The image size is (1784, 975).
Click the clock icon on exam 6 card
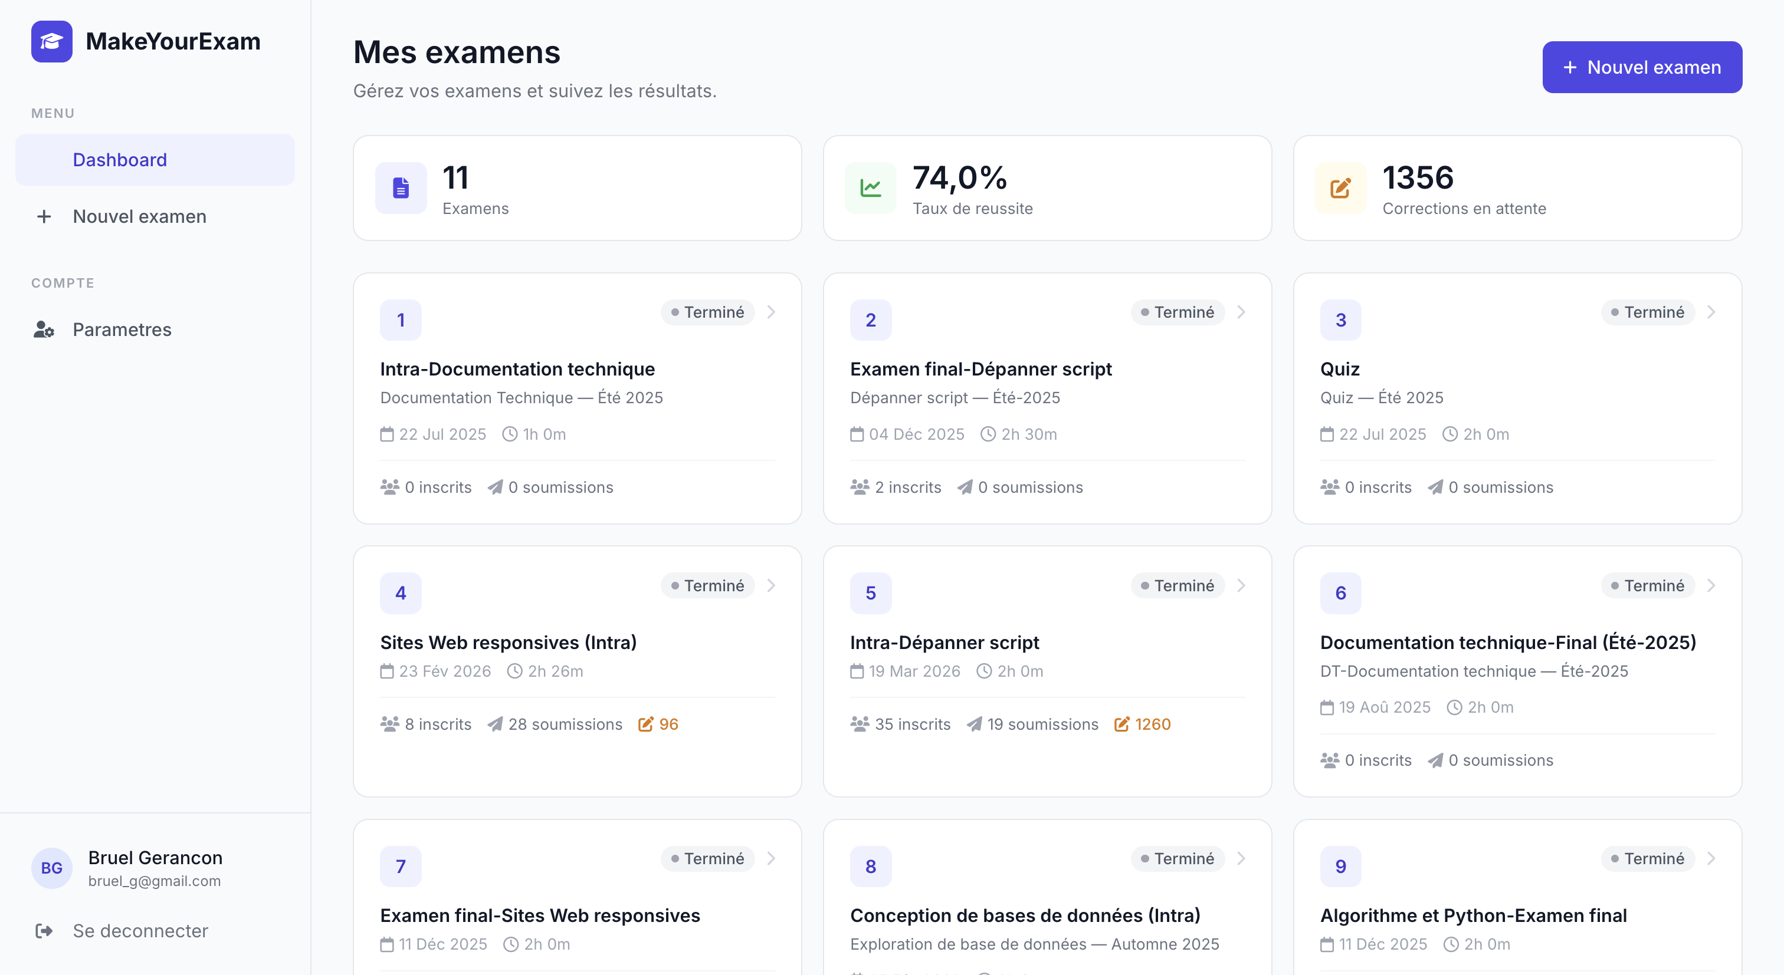pyautogui.click(x=1455, y=707)
